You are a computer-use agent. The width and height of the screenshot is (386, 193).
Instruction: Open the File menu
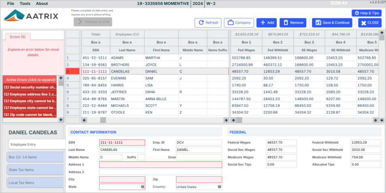[x=11, y=4]
